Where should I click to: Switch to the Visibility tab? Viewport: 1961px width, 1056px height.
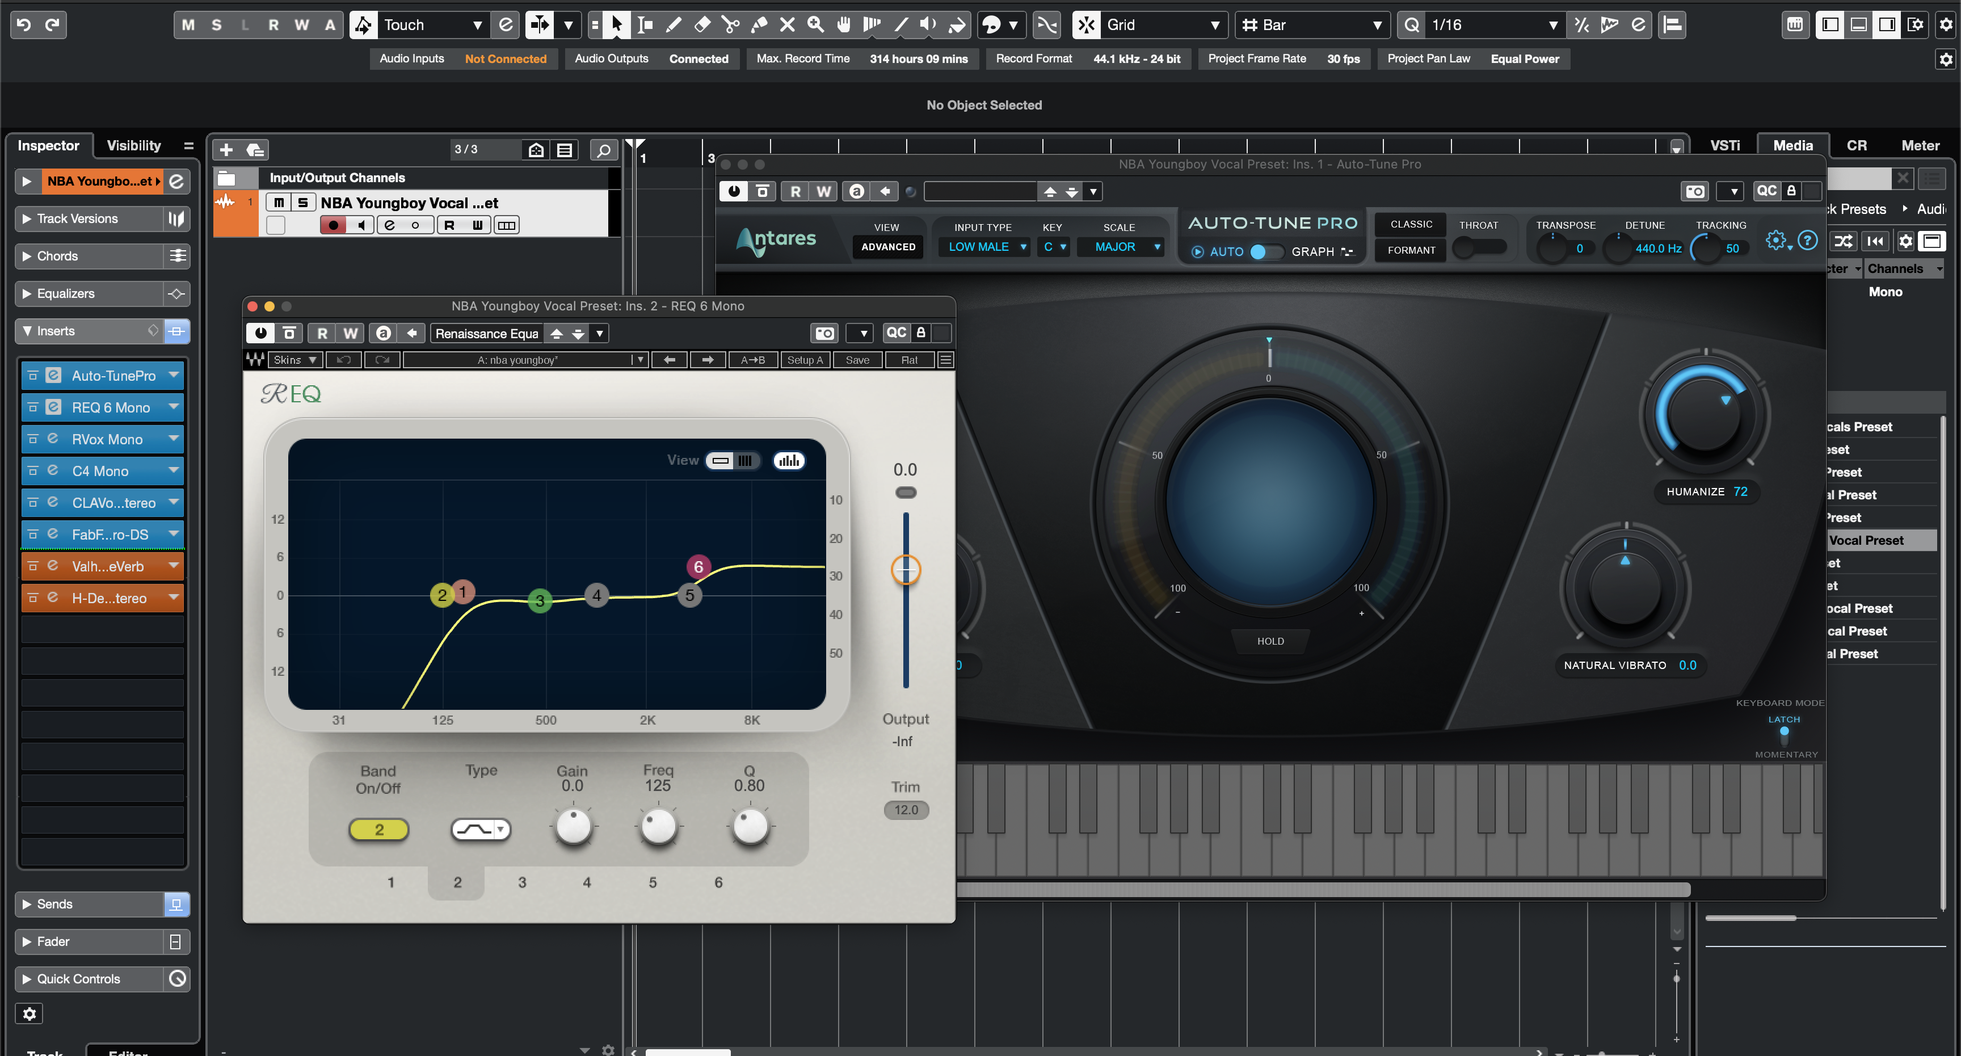133,145
